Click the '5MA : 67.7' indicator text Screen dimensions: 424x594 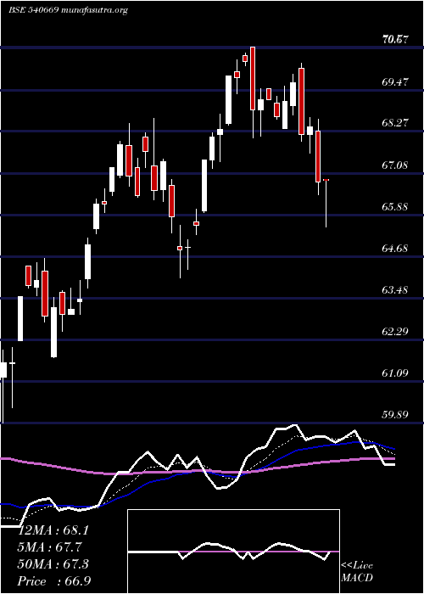click(49, 547)
